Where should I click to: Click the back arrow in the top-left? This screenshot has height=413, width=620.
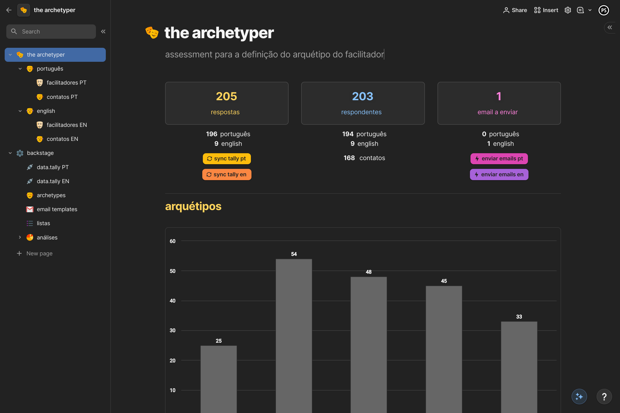(x=9, y=10)
